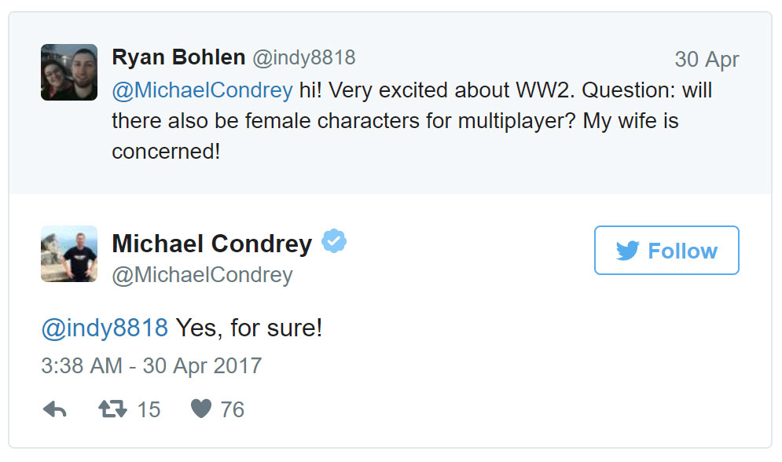This screenshot has height=462, width=782.
Task: Open the bold Michael Condrey name link
Action: point(212,244)
